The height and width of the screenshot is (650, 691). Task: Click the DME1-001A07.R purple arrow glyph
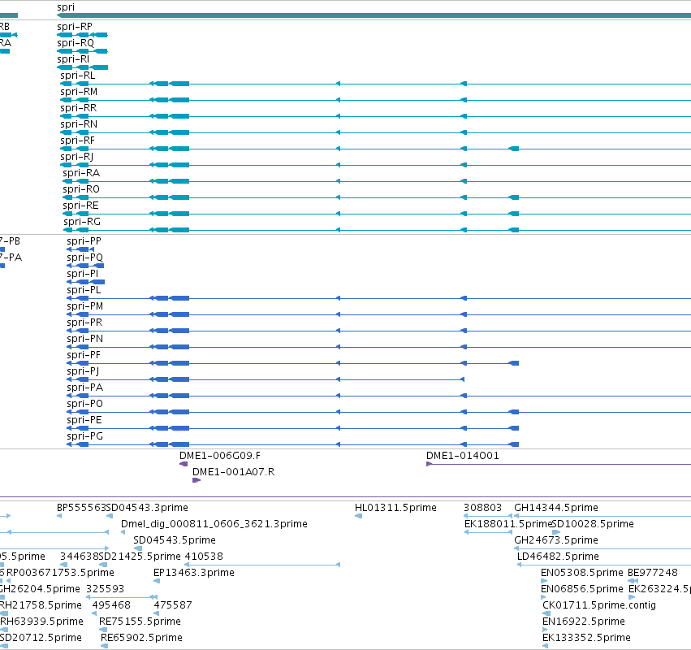coord(197,480)
